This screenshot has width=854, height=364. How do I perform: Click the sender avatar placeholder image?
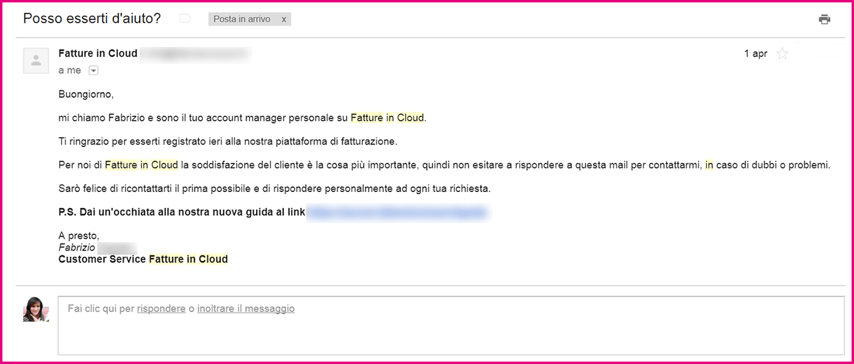click(35, 60)
